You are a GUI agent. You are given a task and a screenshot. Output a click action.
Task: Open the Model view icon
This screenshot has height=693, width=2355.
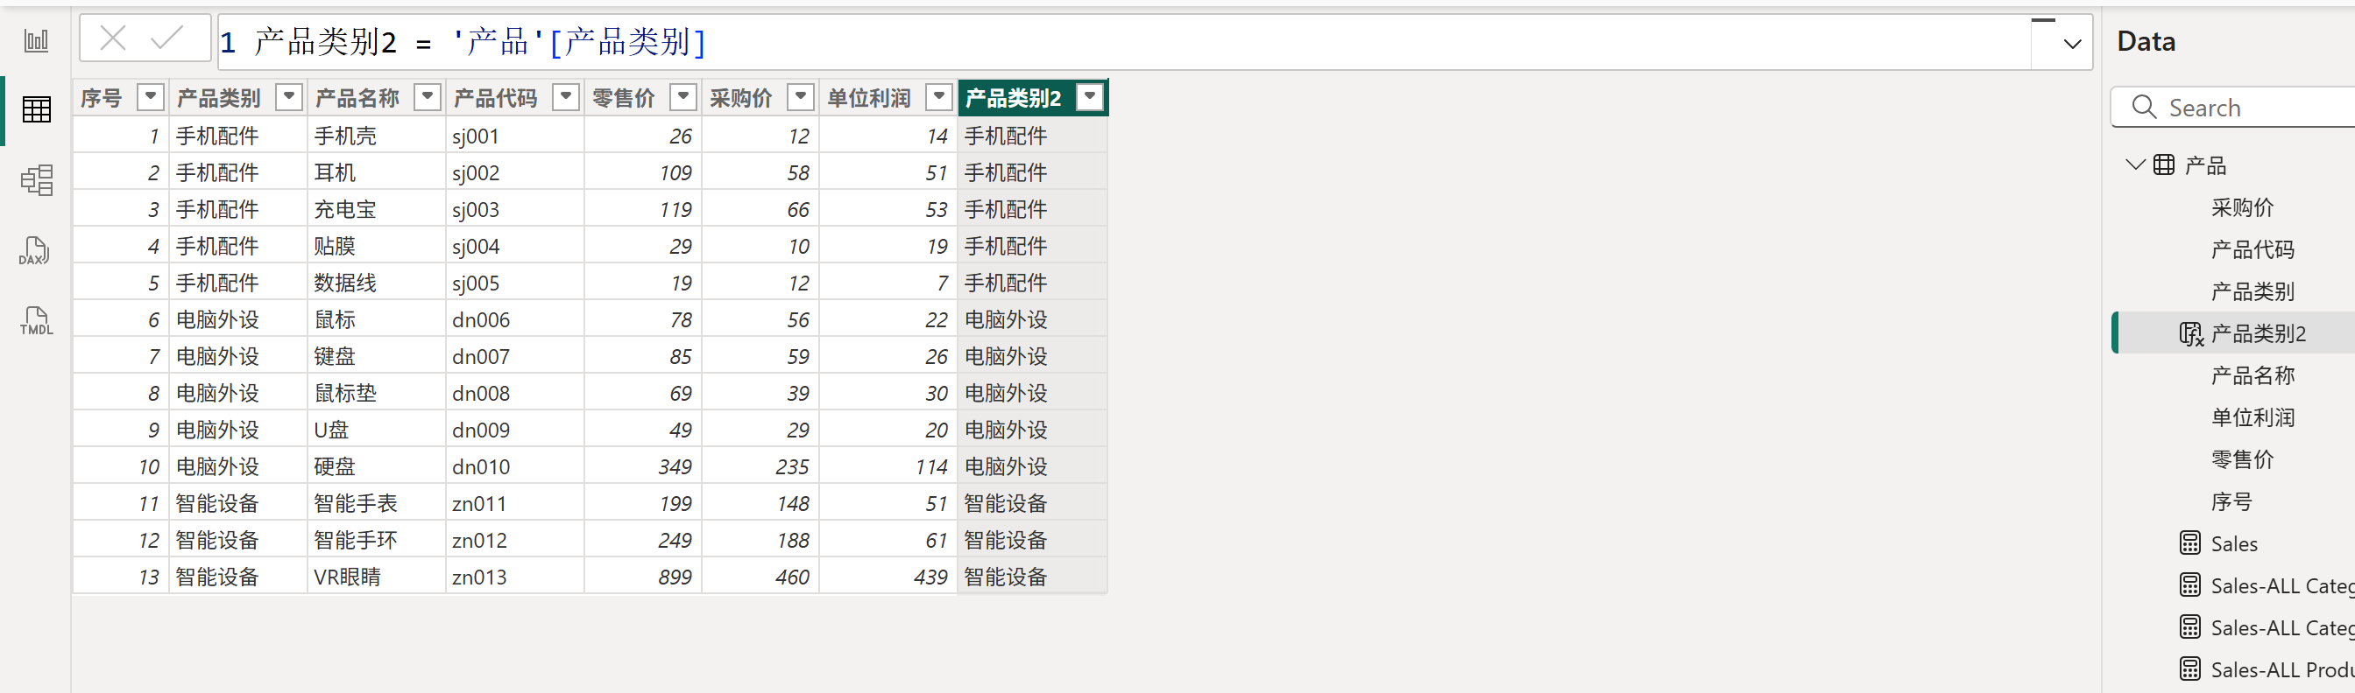point(36,180)
